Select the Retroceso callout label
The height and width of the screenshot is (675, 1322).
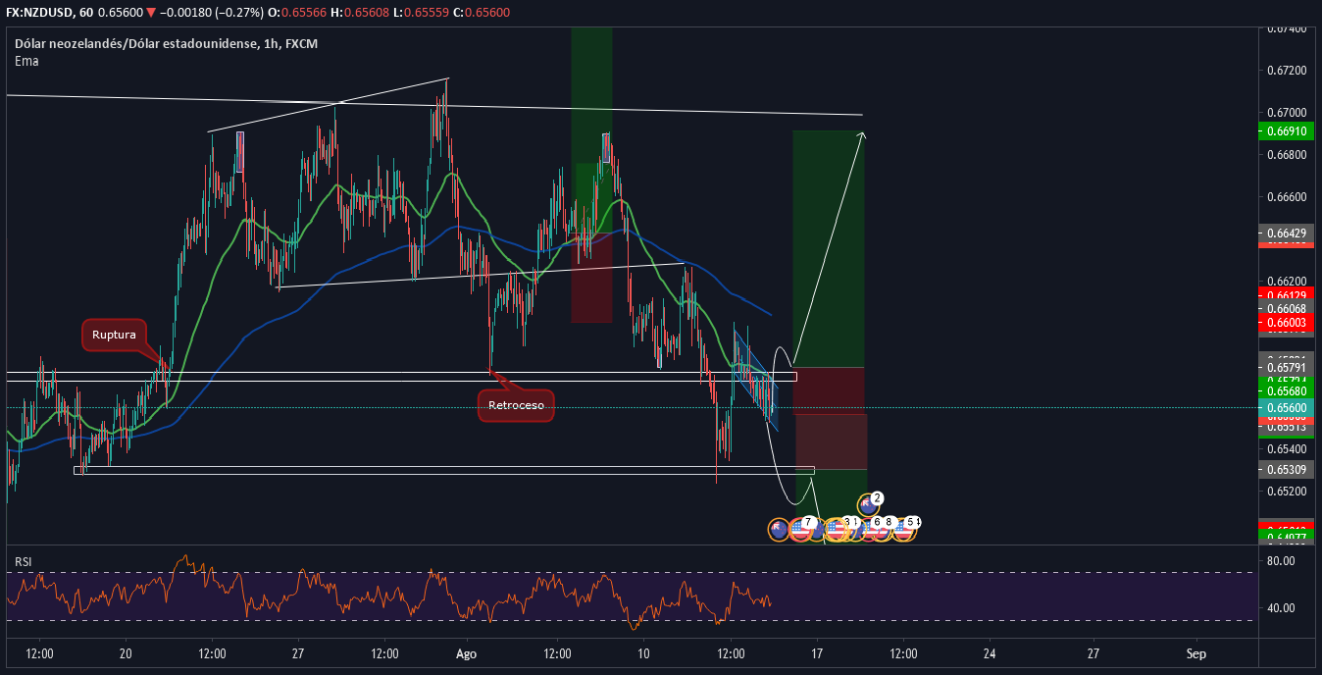pyautogui.click(x=516, y=404)
